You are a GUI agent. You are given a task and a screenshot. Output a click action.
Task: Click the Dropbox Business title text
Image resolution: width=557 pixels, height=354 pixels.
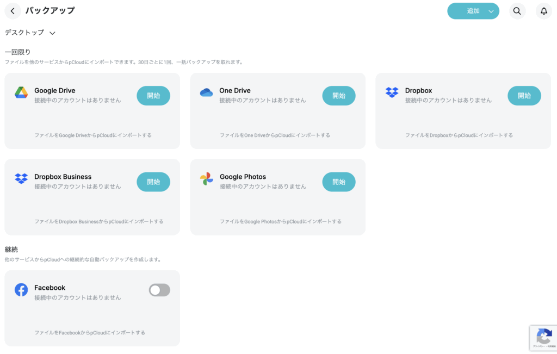63,177
